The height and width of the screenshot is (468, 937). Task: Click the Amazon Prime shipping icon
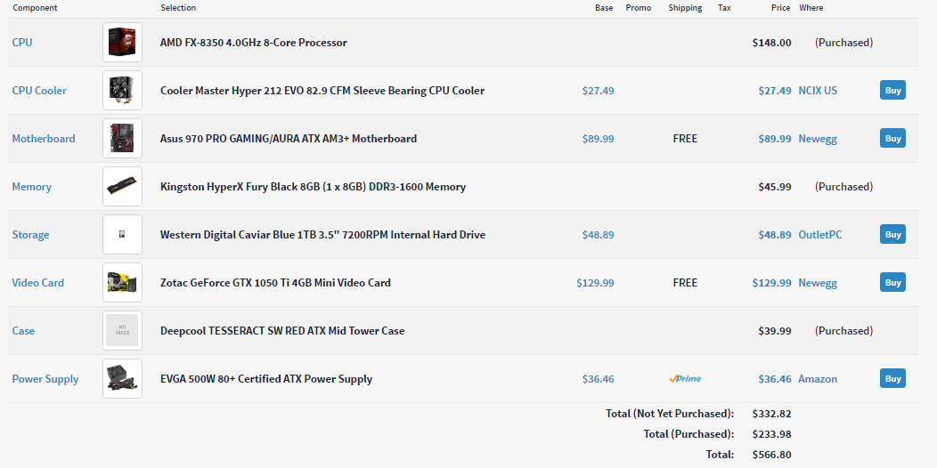pos(685,378)
